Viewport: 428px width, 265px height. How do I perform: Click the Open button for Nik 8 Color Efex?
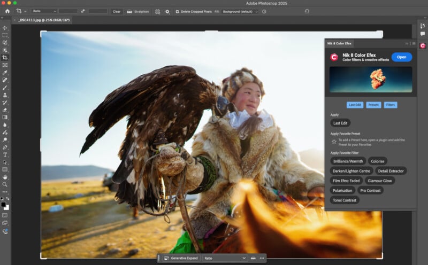[401, 57]
